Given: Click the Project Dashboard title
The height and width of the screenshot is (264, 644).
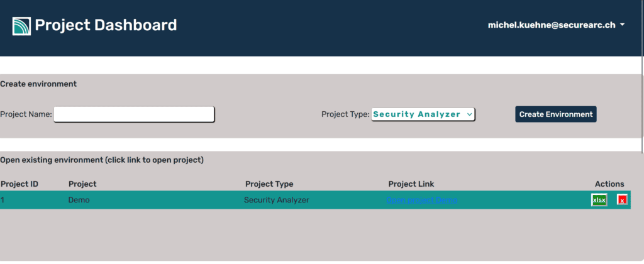Looking at the screenshot, I should tap(106, 26).
